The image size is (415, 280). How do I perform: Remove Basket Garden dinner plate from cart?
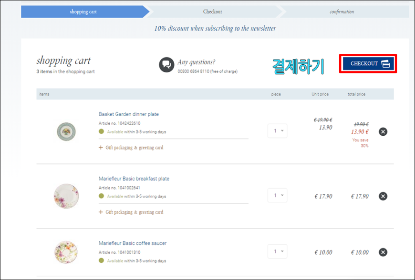point(383,131)
